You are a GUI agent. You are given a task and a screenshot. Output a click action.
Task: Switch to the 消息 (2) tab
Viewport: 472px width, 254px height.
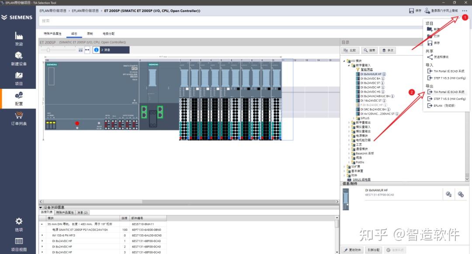pos(83,213)
